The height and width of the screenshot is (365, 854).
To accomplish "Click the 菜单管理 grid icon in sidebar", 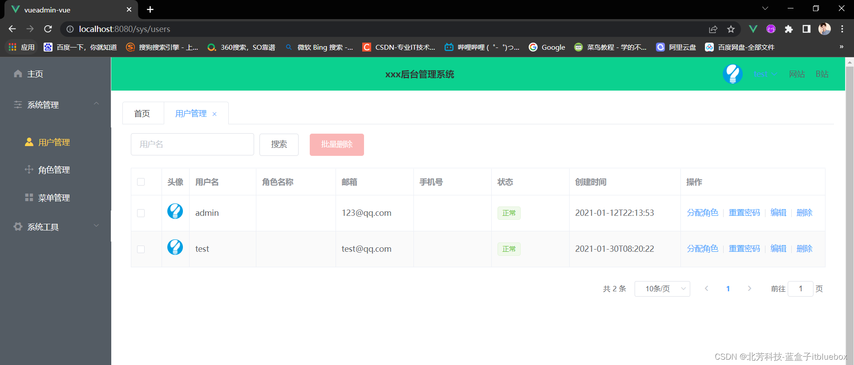I will point(29,198).
